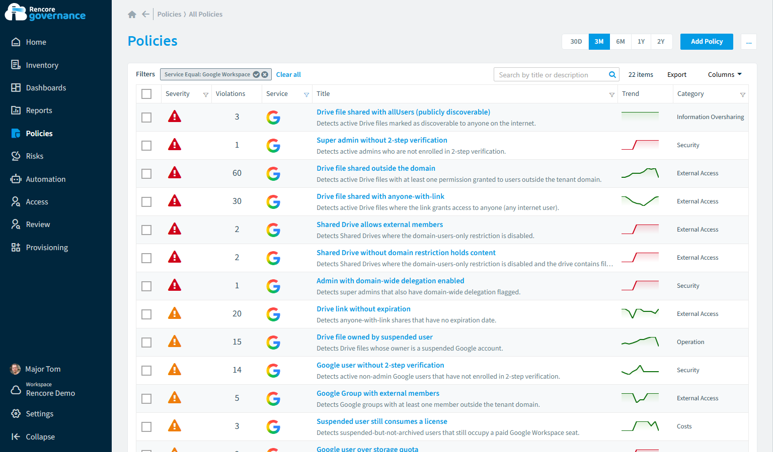Check the Drive file shared outside the domain row

pyautogui.click(x=146, y=174)
